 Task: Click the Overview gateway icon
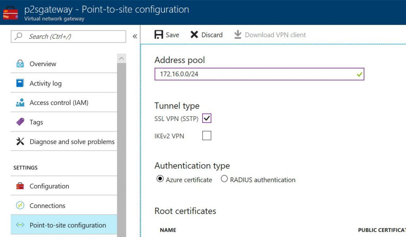(20, 64)
